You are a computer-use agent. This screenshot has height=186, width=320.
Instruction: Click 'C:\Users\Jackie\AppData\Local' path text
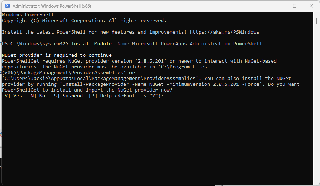pyautogui.click(x=47, y=79)
